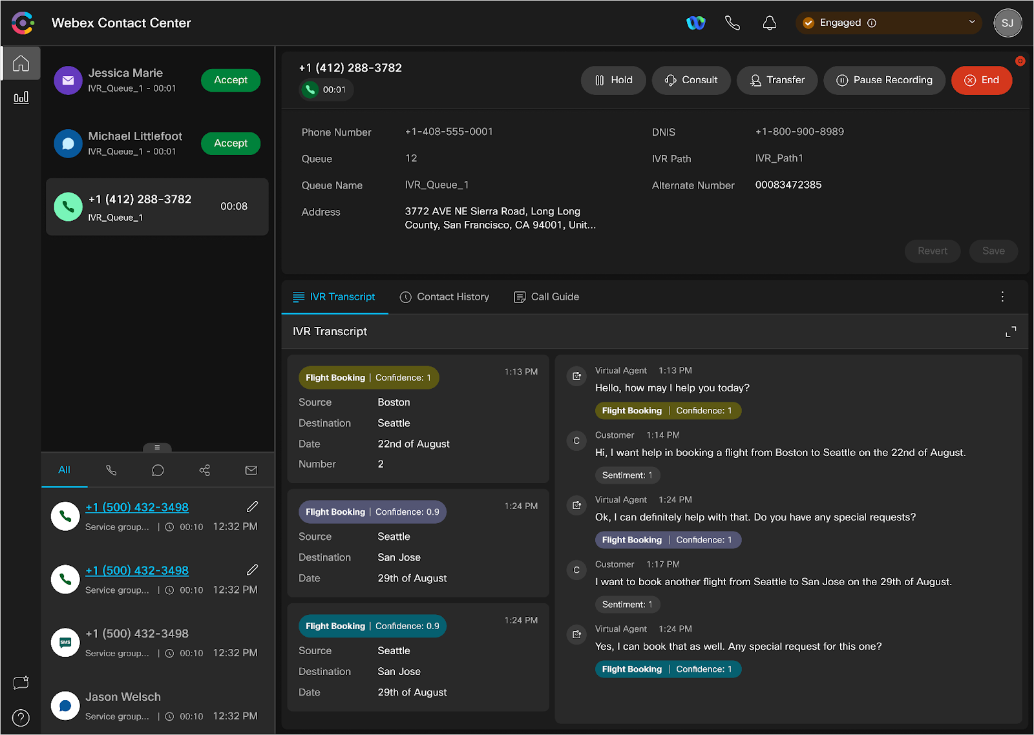The image size is (1034, 735).
Task: Toggle Pause Recording for the call
Action: pyautogui.click(x=884, y=80)
